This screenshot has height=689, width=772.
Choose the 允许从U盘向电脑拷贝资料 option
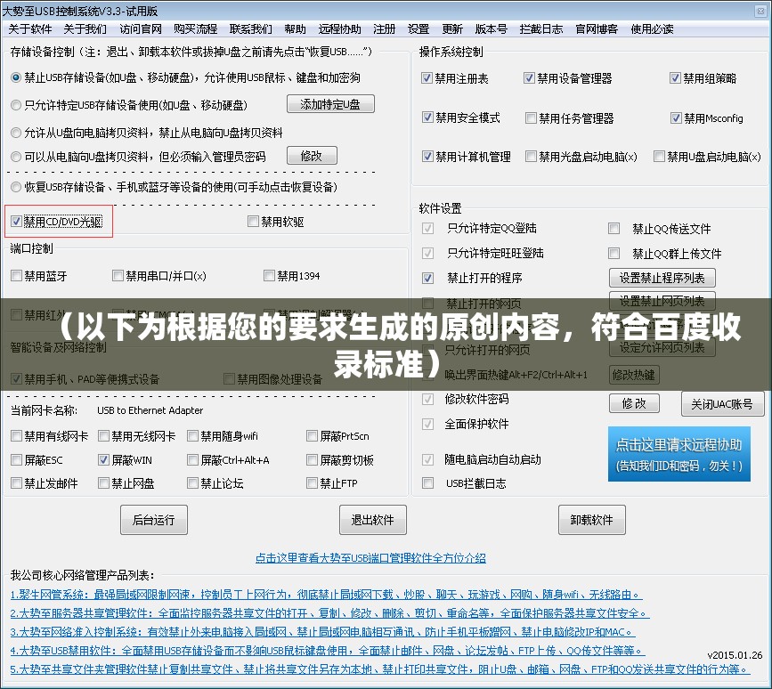point(15,134)
